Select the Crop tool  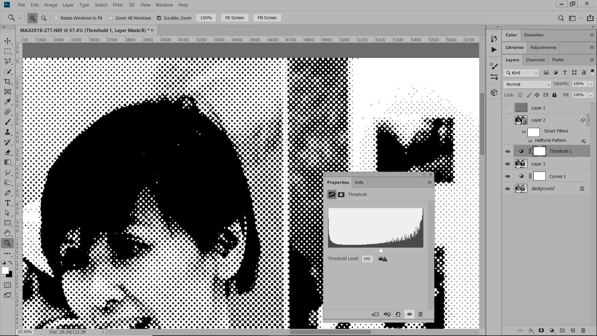[x=7, y=82]
